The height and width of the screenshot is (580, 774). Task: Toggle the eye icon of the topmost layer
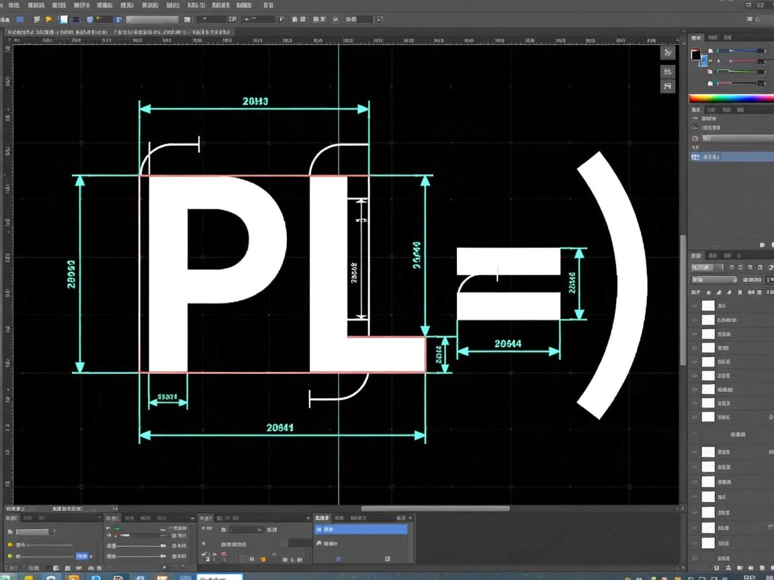coord(695,305)
